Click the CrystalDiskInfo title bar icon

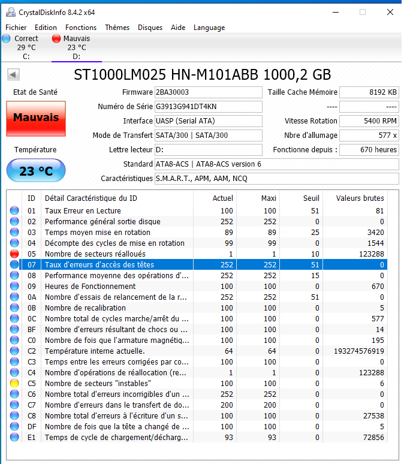[11, 12]
